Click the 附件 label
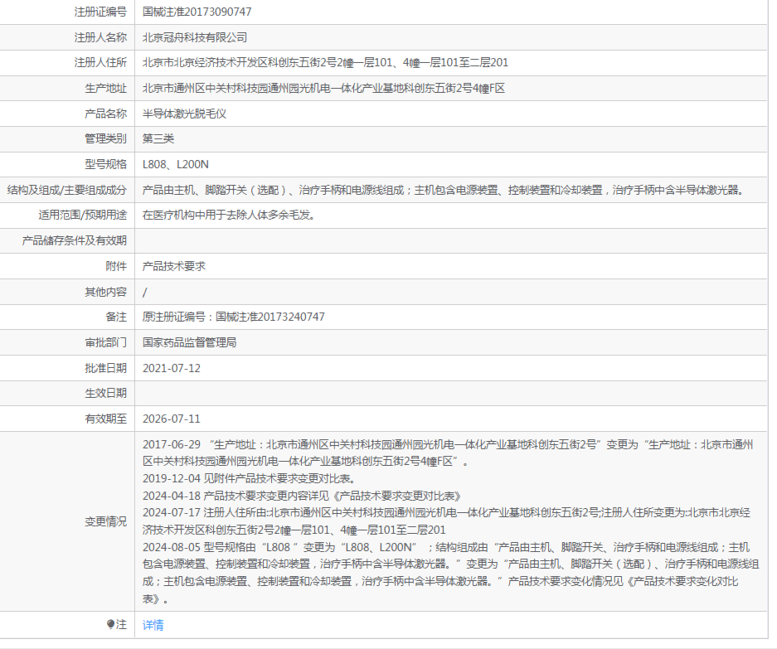The image size is (777, 649). [116, 267]
